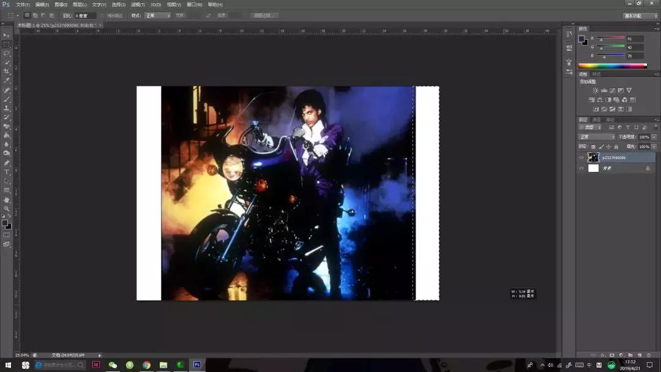Switch to the Channels tab

(597, 119)
